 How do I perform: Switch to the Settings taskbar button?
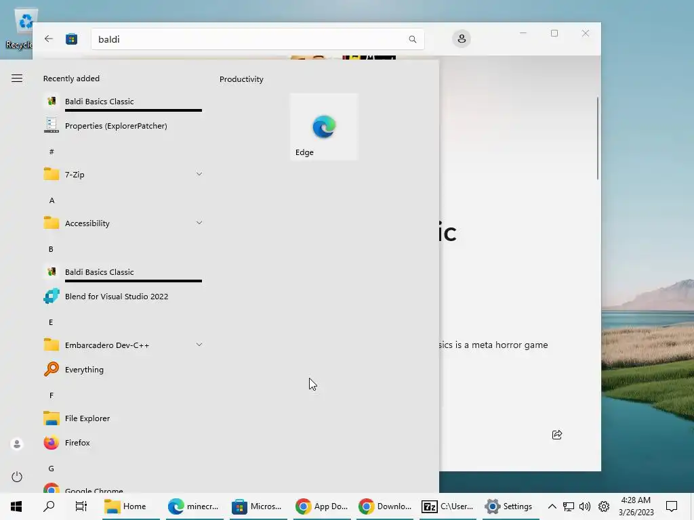(511, 506)
